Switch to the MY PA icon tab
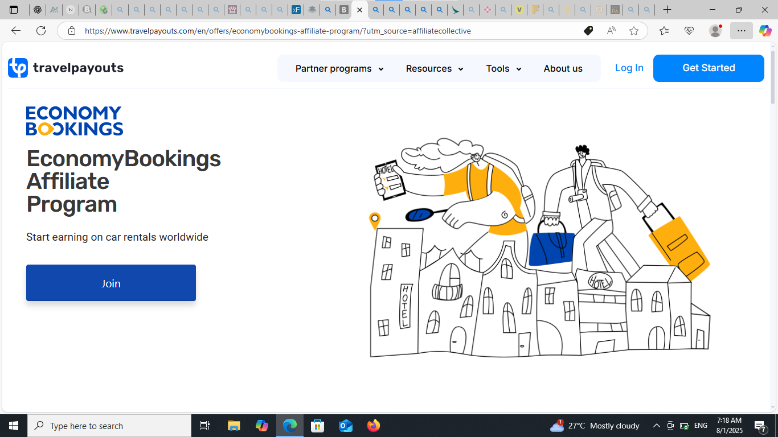The image size is (778, 437). pyautogui.click(x=615, y=10)
